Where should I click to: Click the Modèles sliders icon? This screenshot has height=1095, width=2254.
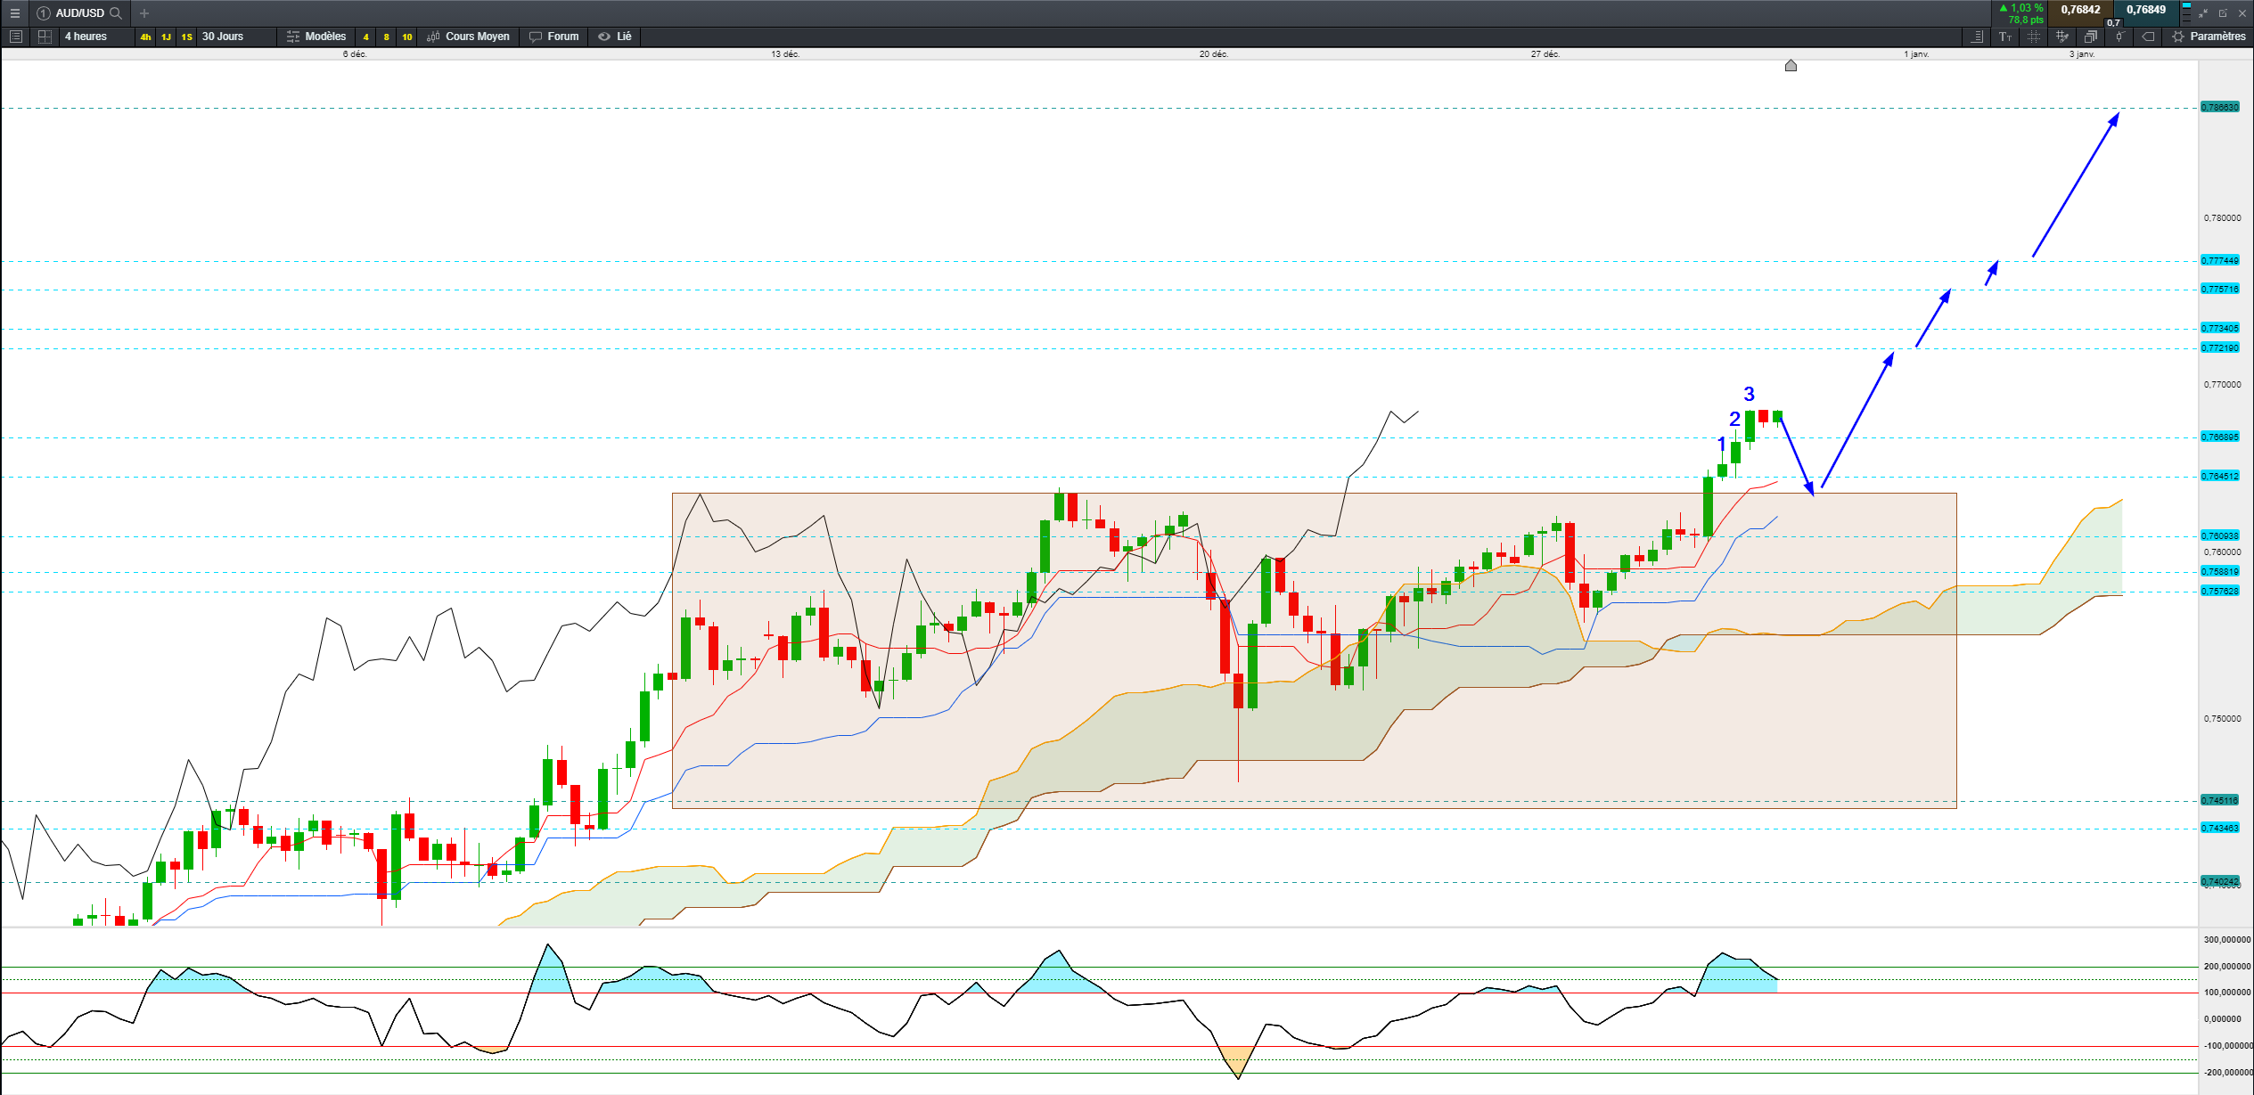[x=293, y=37]
